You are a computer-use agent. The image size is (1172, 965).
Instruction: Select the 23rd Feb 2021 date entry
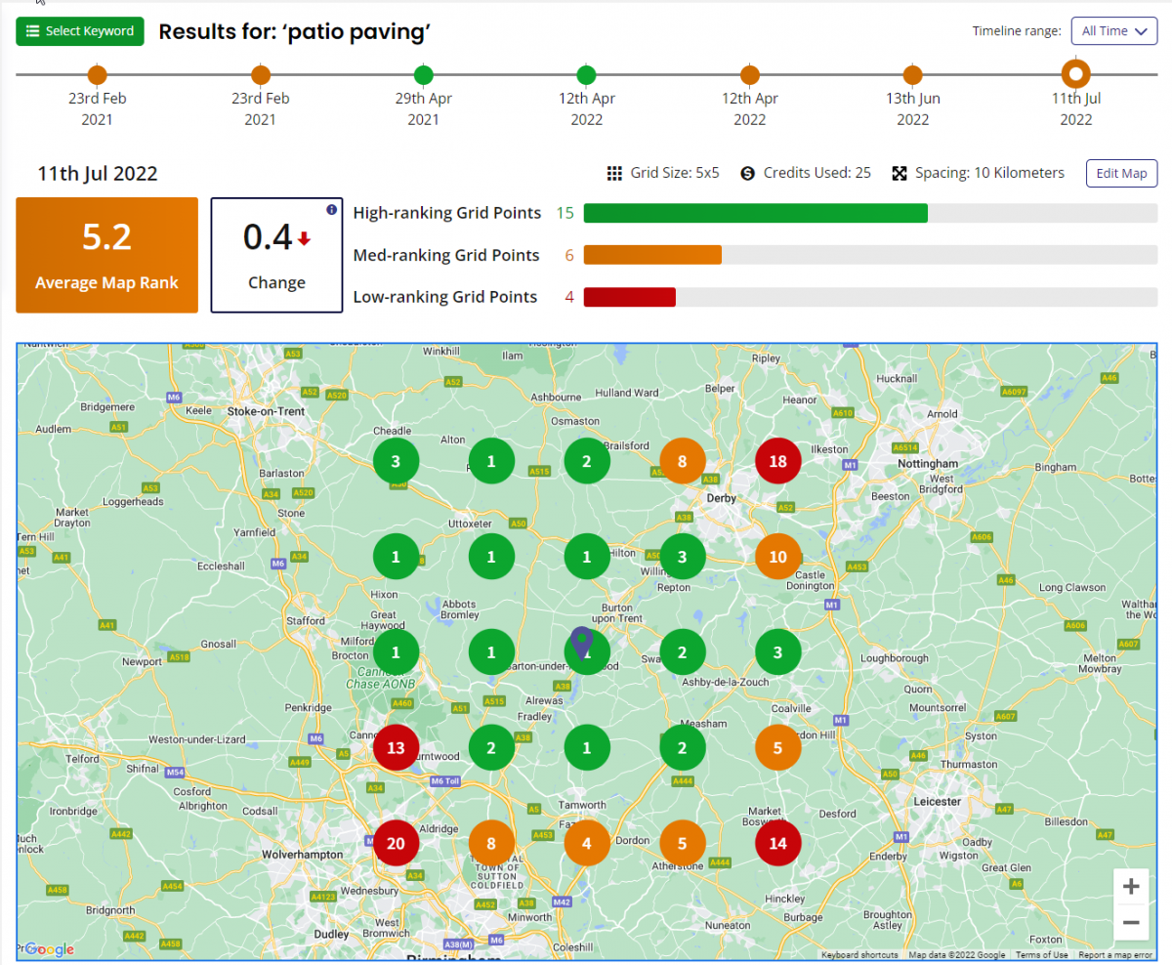tap(97, 73)
